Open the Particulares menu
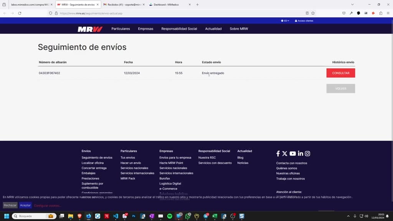 tap(121, 29)
